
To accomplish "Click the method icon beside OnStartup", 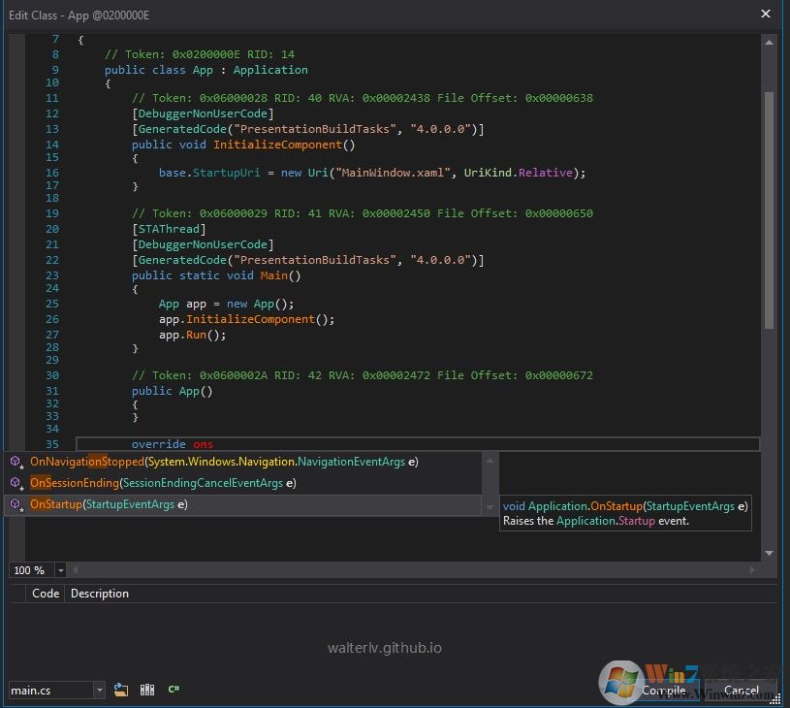I will point(16,504).
